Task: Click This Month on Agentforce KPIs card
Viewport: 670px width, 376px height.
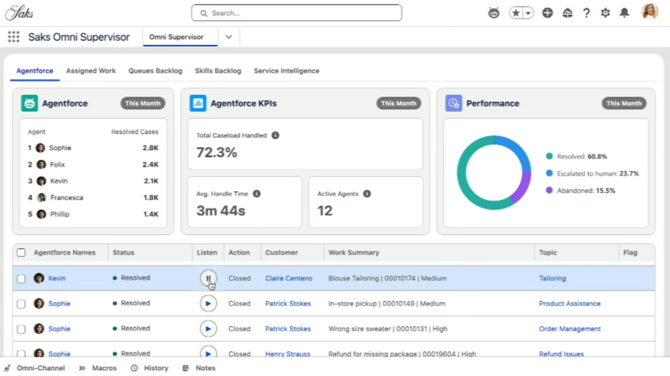Action: 399,103
